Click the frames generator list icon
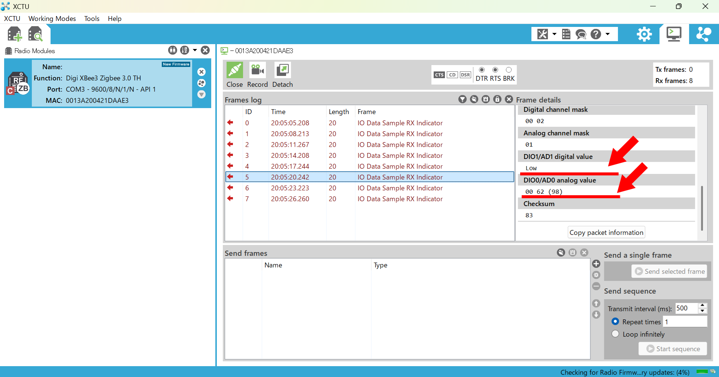 pyautogui.click(x=566, y=34)
